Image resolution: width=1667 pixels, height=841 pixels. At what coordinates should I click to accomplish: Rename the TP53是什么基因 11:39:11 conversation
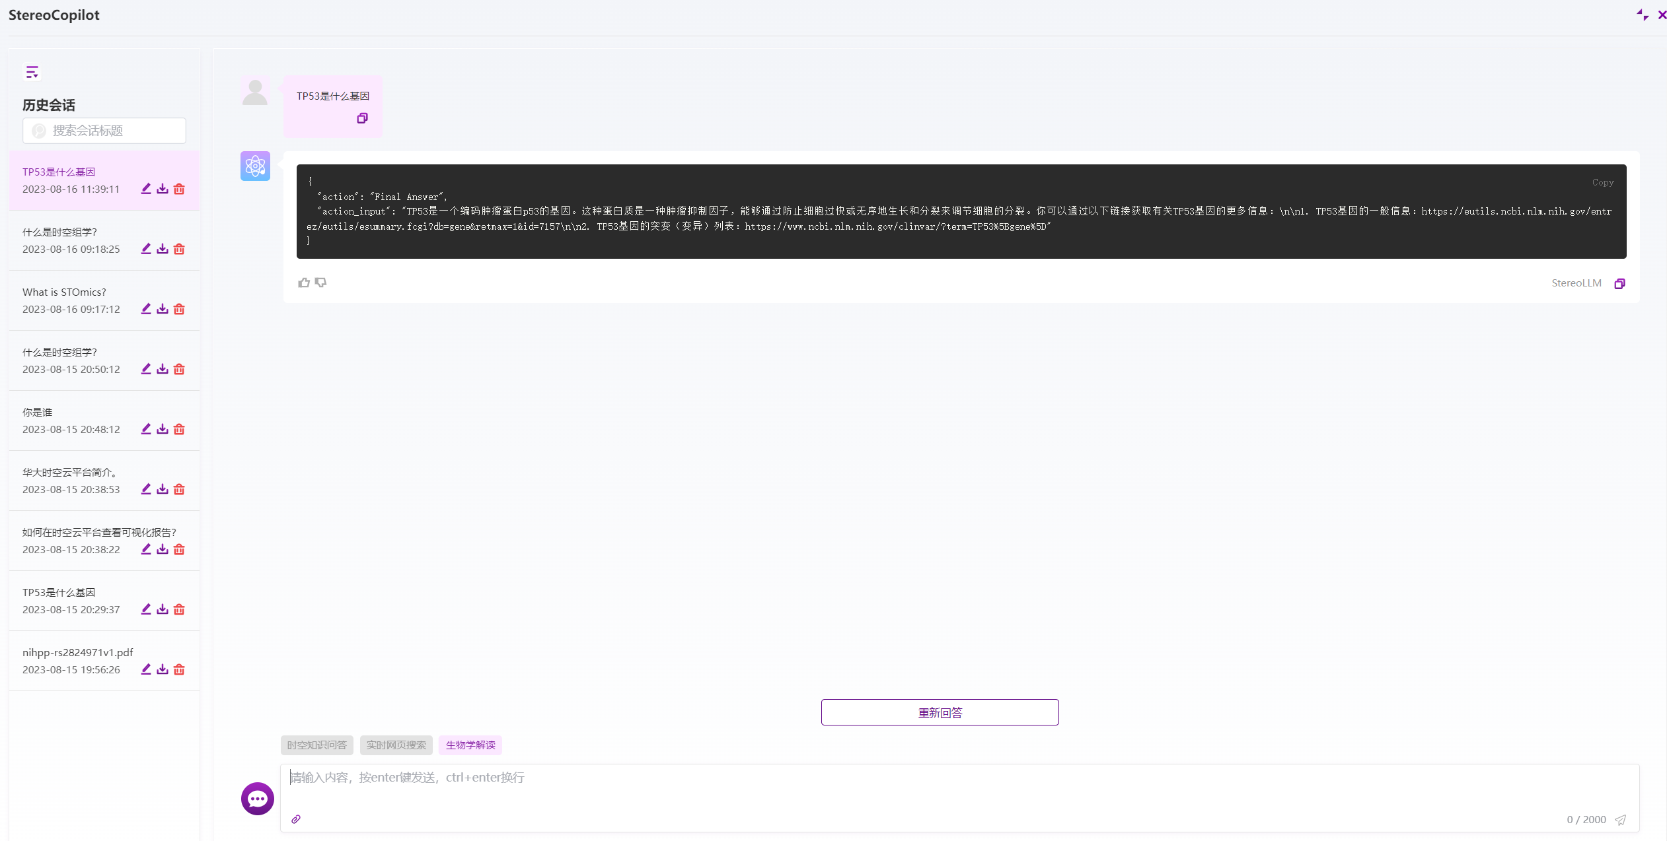pos(146,189)
